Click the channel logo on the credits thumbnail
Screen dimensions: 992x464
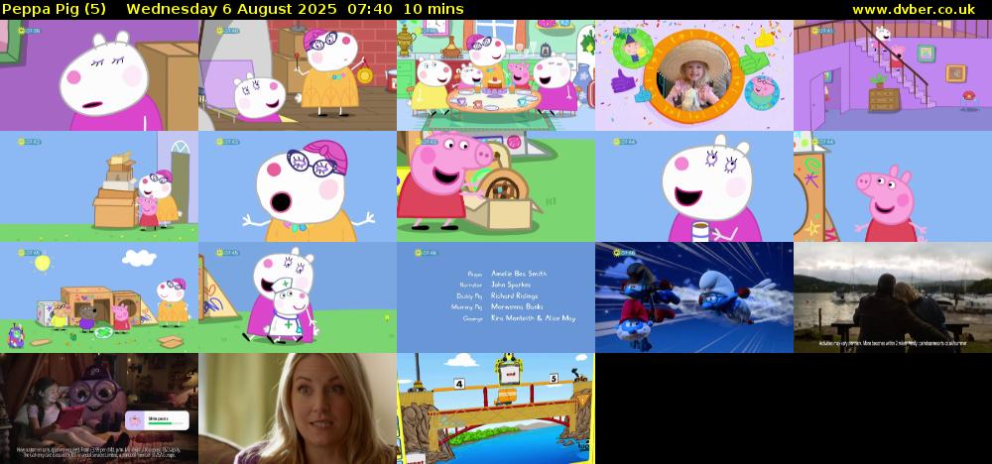click(426, 253)
